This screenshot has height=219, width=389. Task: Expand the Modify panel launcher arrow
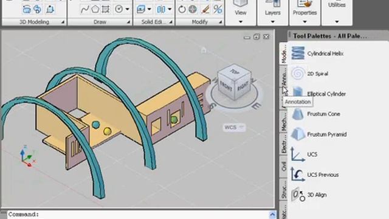pyautogui.click(x=220, y=22)
